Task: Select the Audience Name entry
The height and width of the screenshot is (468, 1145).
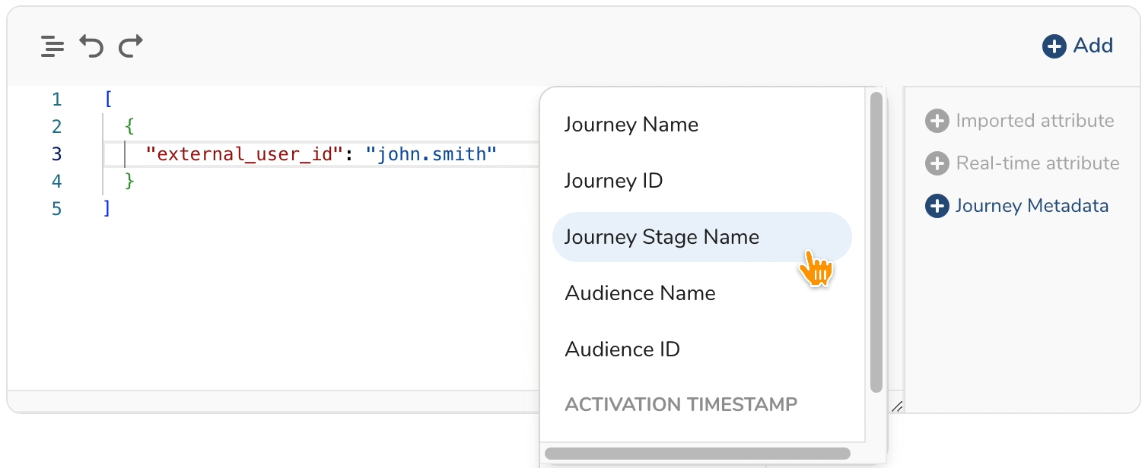Action: coord(640,293)
